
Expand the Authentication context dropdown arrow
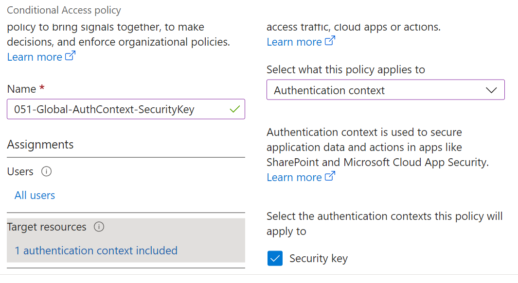tap(491, 90)
